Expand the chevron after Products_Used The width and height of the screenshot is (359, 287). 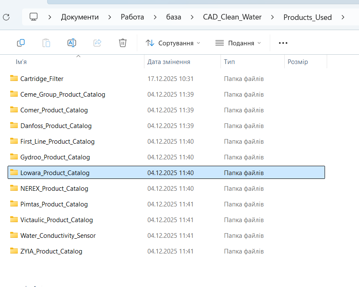pos(343,17)
